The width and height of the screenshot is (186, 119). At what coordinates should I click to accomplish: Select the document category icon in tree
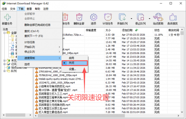click(13, 43)
